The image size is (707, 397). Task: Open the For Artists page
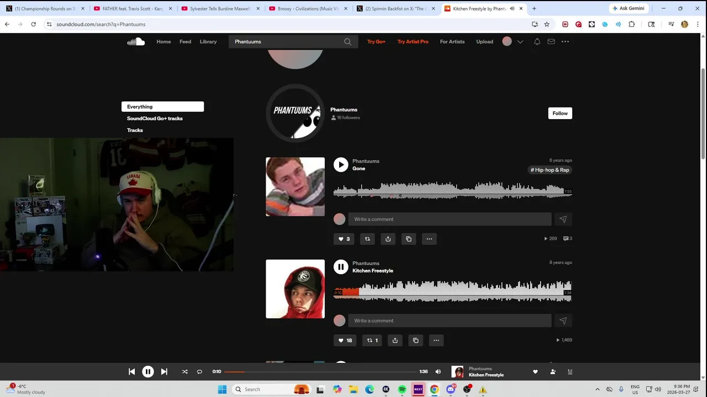click(452, 41)
